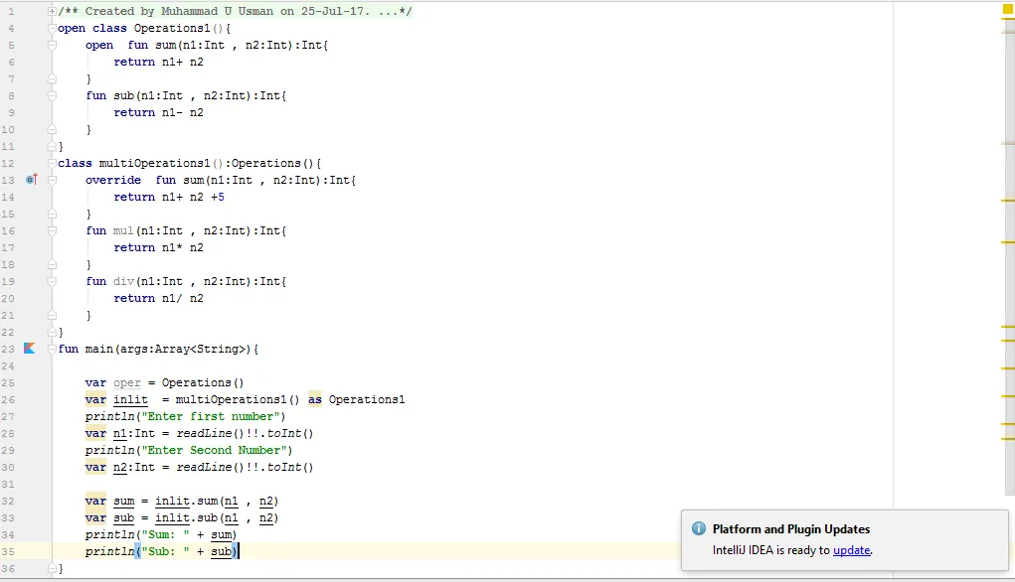Collapse the fun sub block at line 8
The image size is (1015, 582).
click(52, 95)
